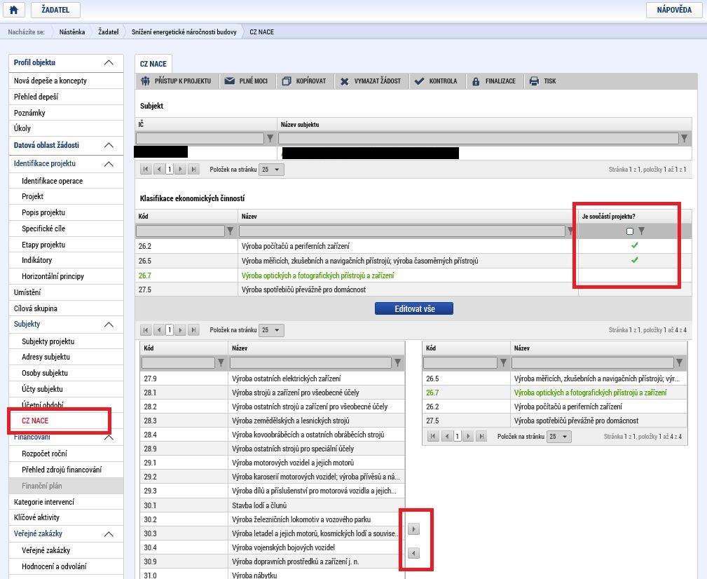
Task: Click TISK printer button
Action: coord(543,81)
